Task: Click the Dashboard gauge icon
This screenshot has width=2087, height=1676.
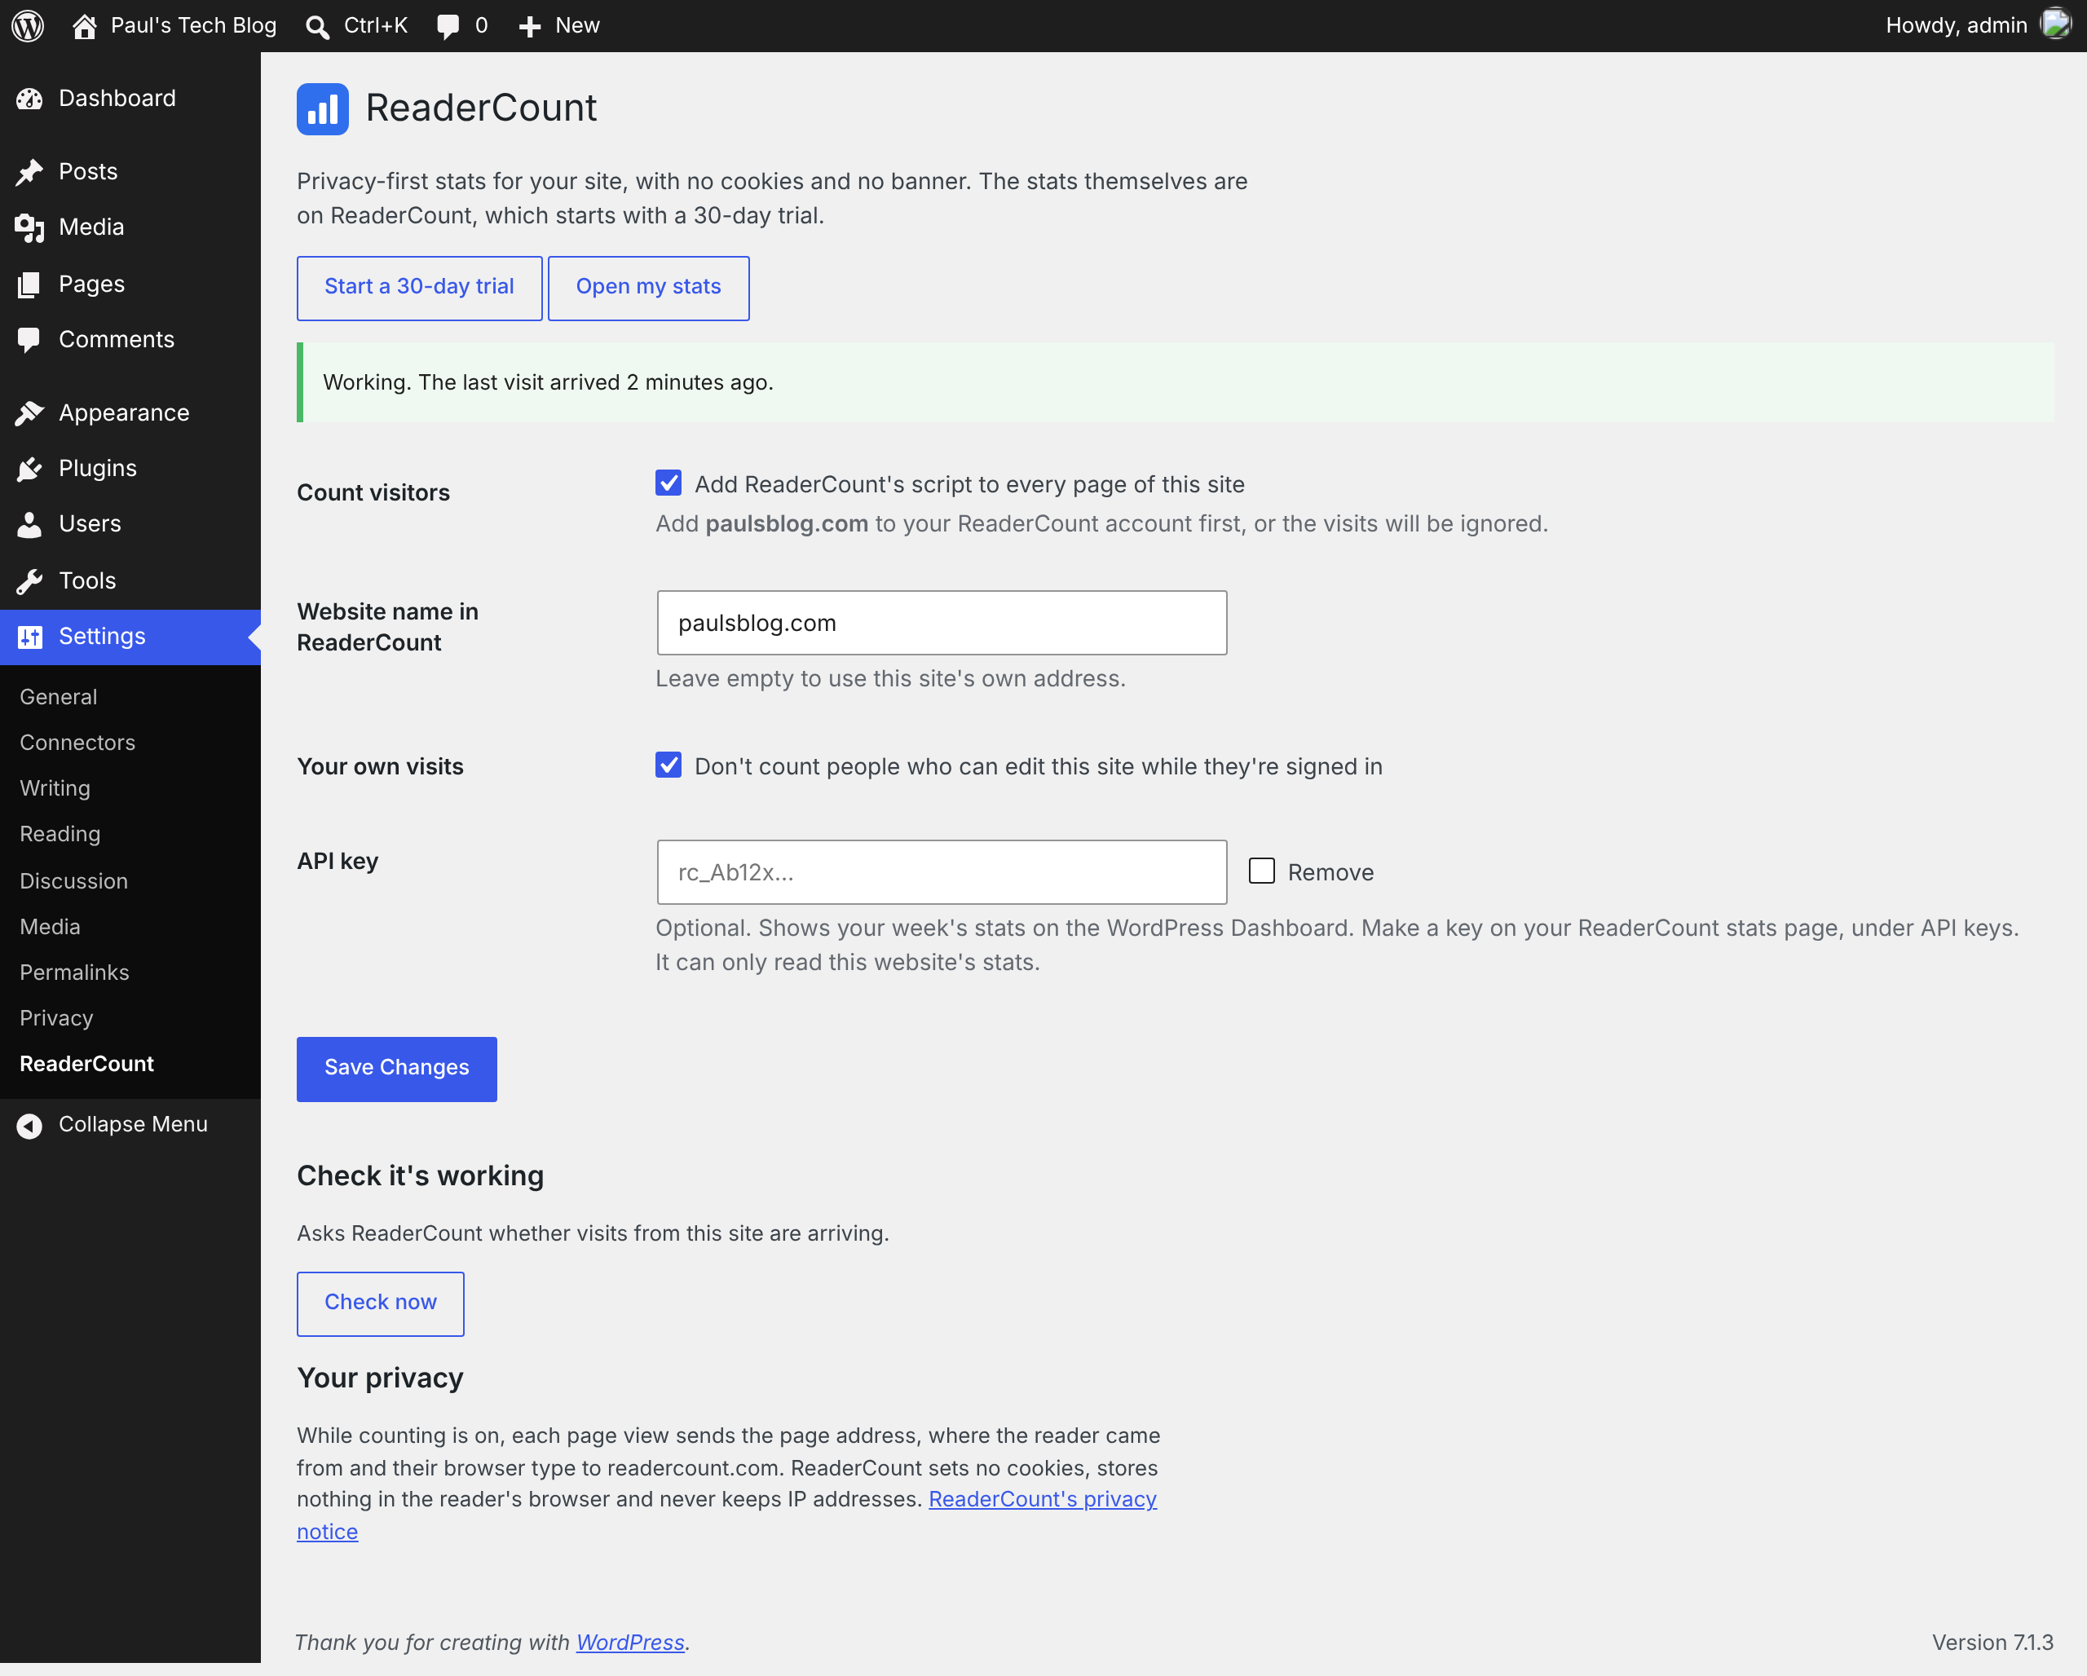Action: [30, 99]
